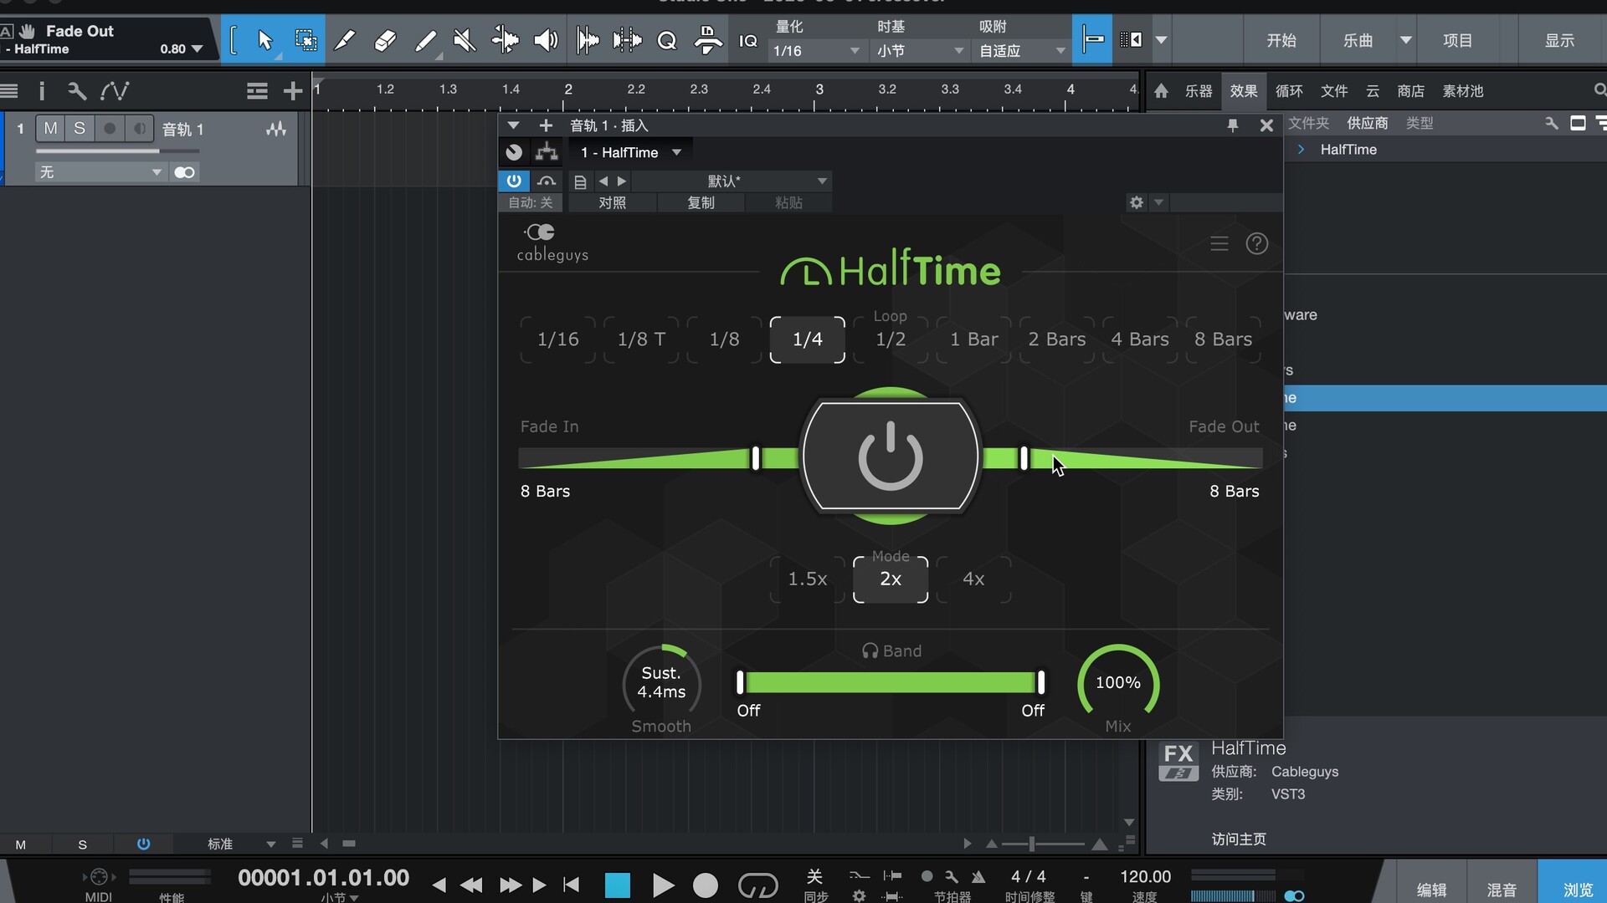The image size is (1607, 903).
Task: Open the HalfTime help question mark
Action: [x=1257, y=243]
